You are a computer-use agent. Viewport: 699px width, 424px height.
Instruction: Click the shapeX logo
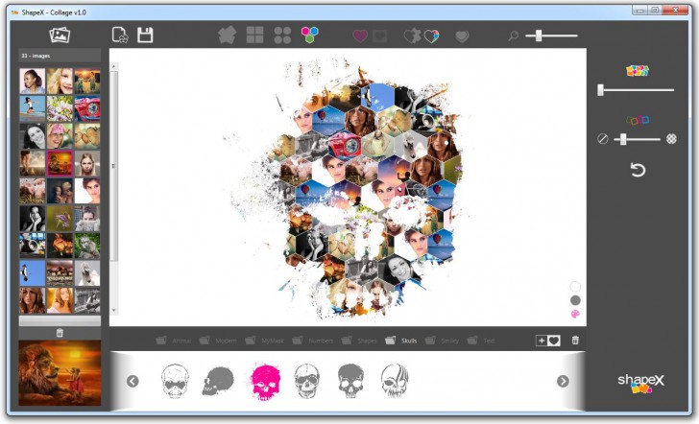click(x=640, y=383)
